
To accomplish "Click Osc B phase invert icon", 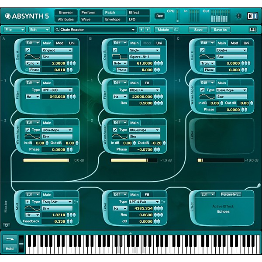I will (114, 70).
